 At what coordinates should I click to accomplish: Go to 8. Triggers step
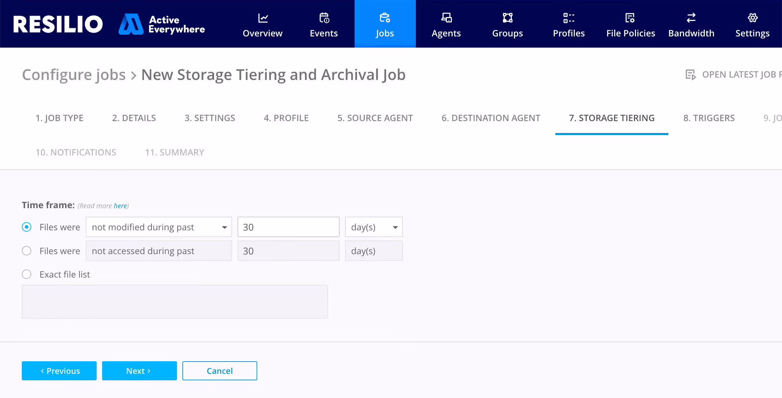pos(709,118)
